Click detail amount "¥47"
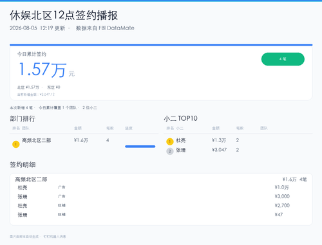The image size is (322, 245). tap(279, 215)
